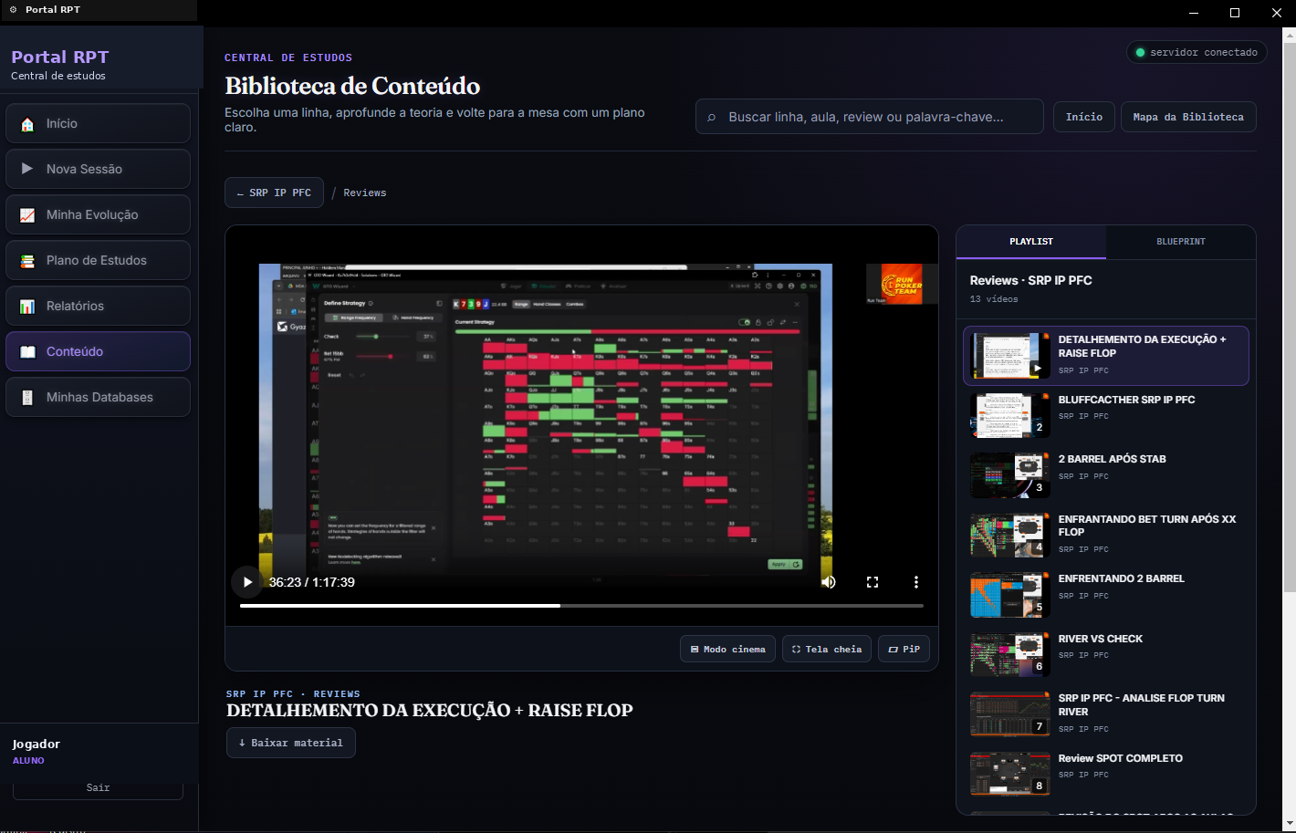The image size is (1296, 833).
Task: Open Minhas Databases page
Action: coord(98,397)
